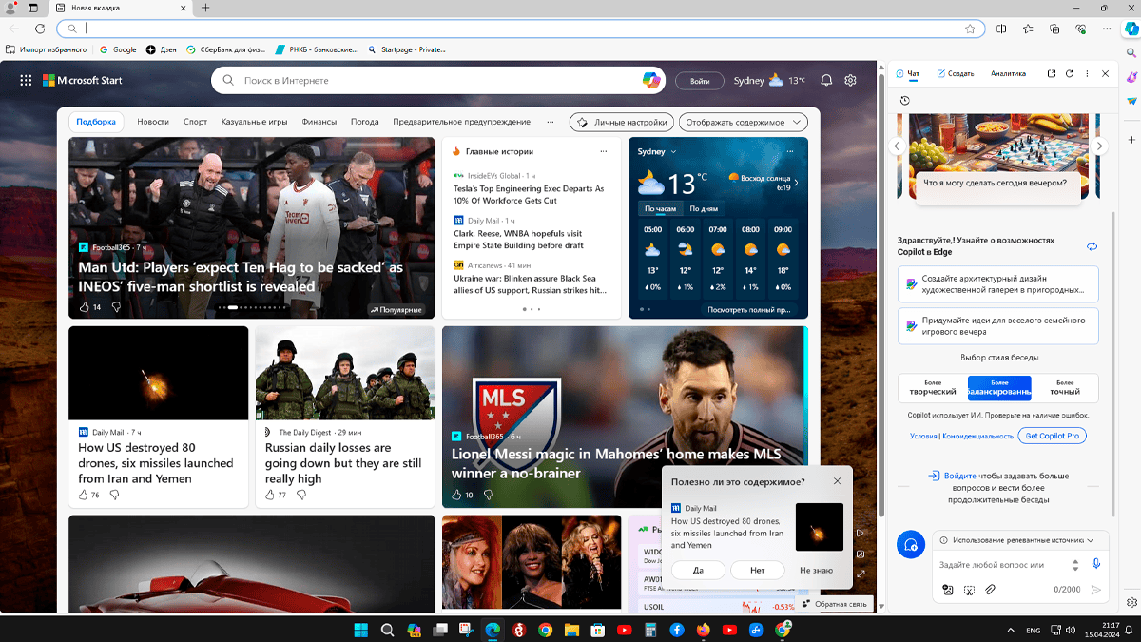The height and width of the screenshot is (642, 1141).
Task: Open the Microsoft Start settings gear
Action: 850,81
